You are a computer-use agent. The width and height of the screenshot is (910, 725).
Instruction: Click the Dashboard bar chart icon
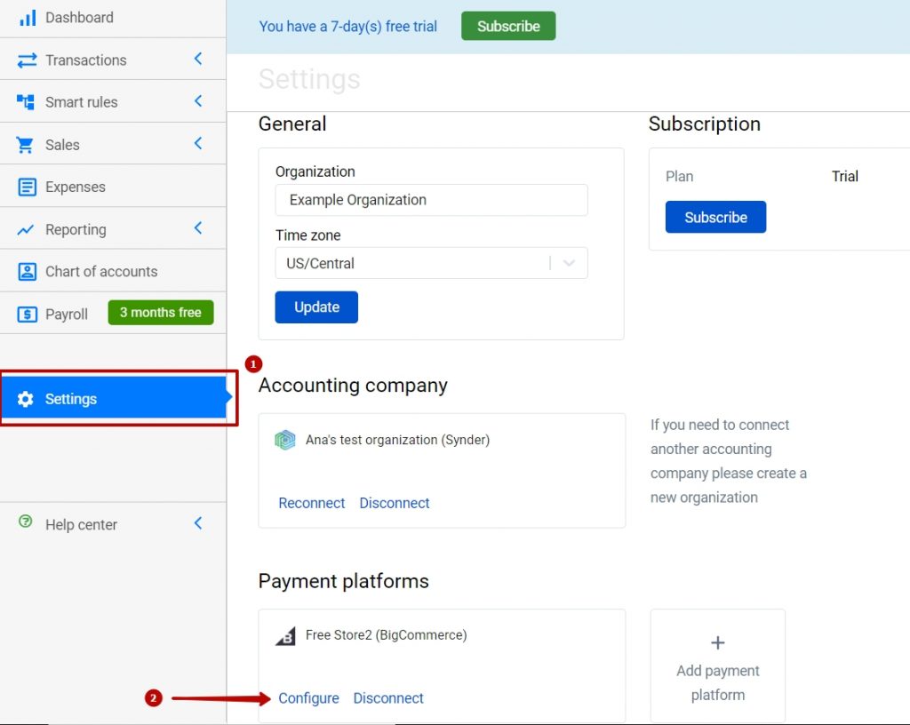point(28,18)
